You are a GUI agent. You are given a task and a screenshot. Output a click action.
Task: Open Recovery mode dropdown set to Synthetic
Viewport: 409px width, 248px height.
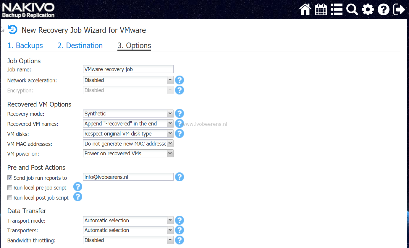click(x=128, y=113)
